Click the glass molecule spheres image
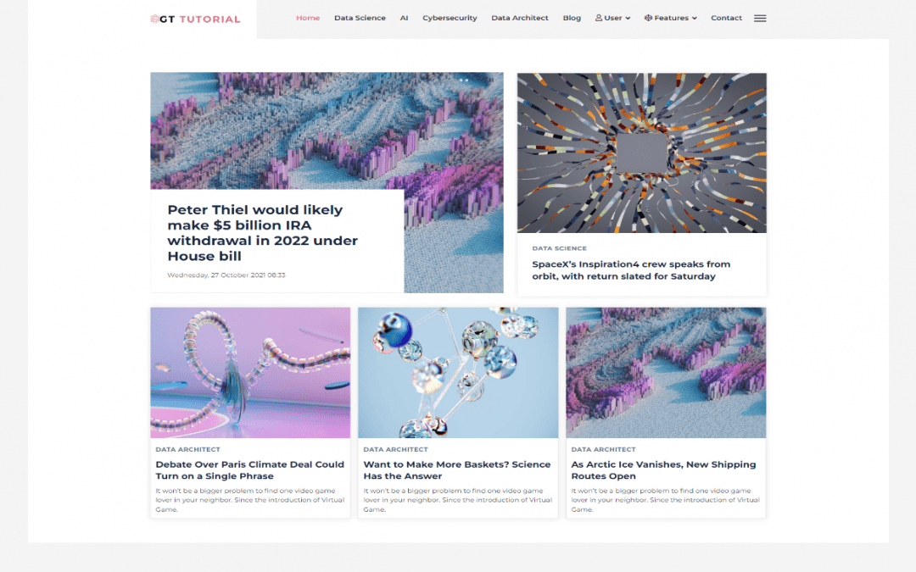 tap(458, 373)
